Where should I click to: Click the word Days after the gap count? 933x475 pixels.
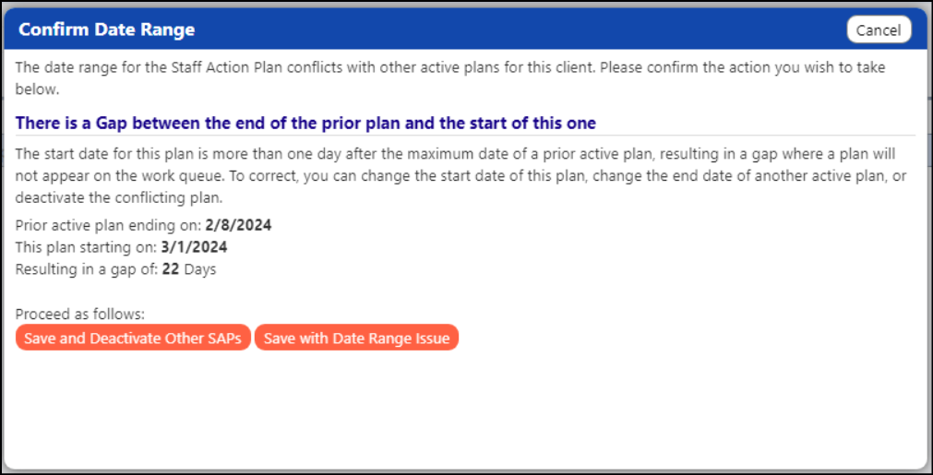200,269
